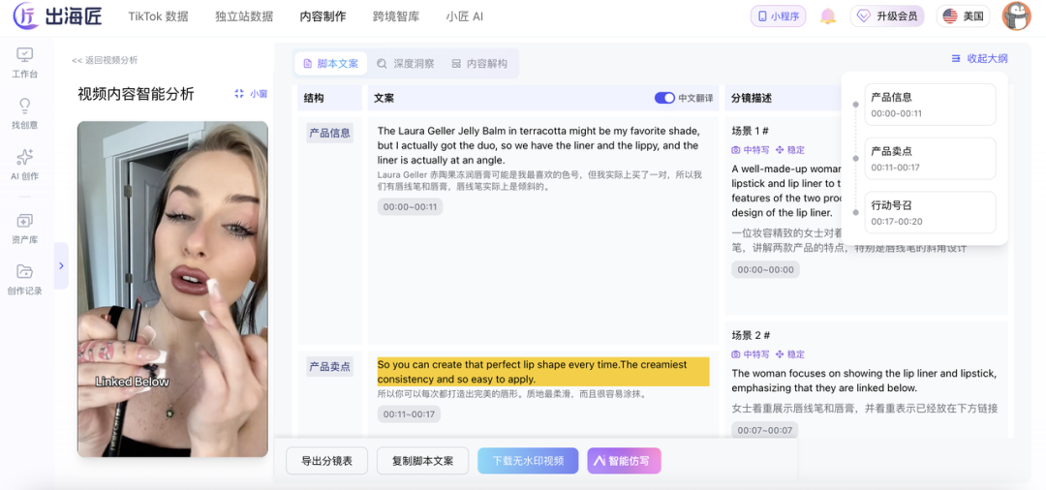Open the 工作台 sidebar icon

point(24,54)
